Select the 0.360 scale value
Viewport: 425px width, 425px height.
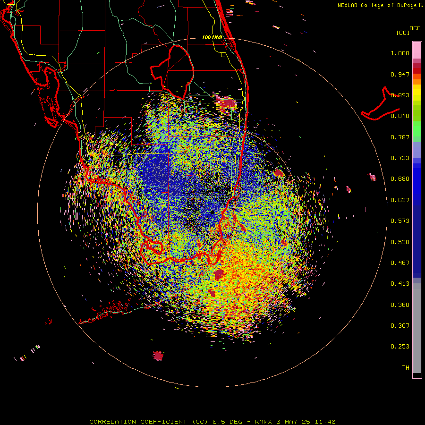(x=400, y=305)
